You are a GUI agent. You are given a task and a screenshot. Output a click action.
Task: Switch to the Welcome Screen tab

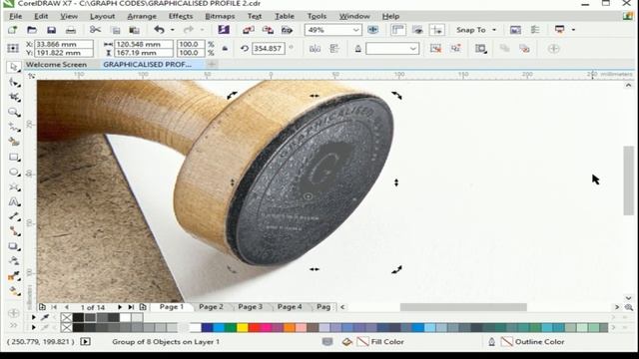tap(56, 64)
